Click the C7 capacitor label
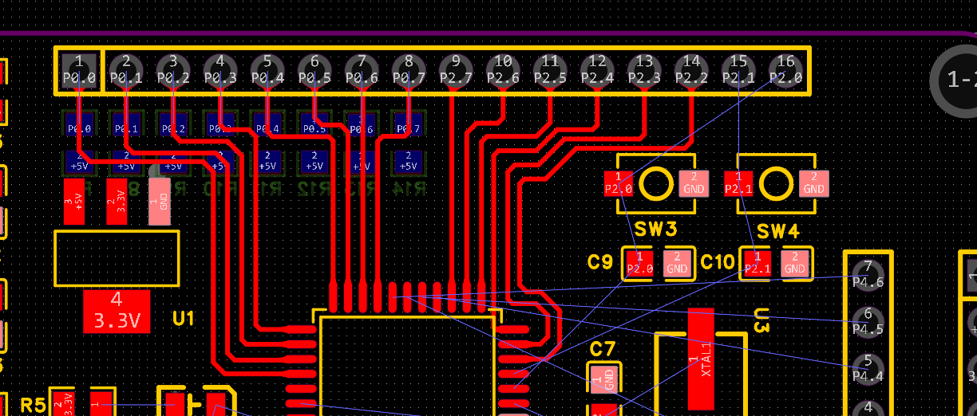Viewport: 977px width, 416px height. 603,348
